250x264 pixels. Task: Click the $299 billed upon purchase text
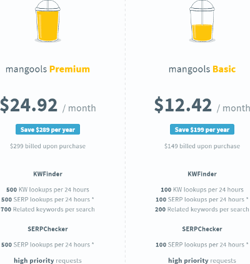pyautogui.click(x=47, y=146)
